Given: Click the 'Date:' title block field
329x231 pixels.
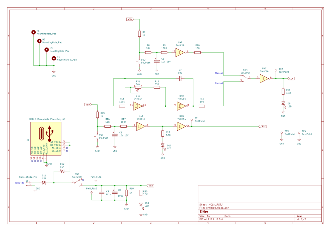Looking at the screenshot, I should [228, 216].
